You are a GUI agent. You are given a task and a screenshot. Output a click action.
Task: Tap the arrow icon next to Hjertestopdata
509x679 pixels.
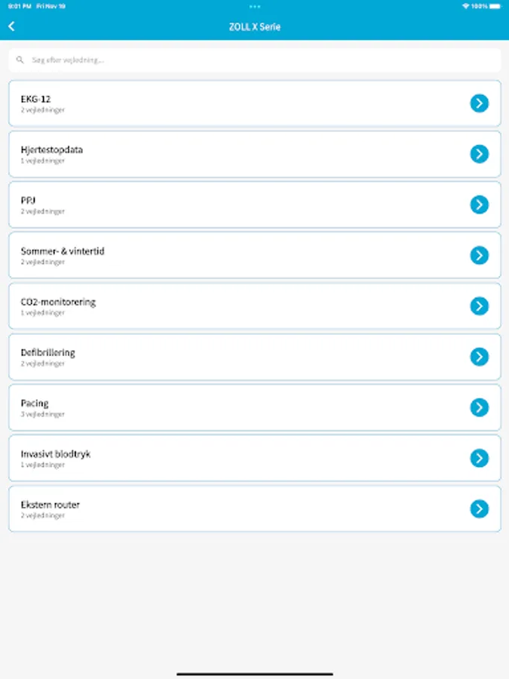click(480, 154)
